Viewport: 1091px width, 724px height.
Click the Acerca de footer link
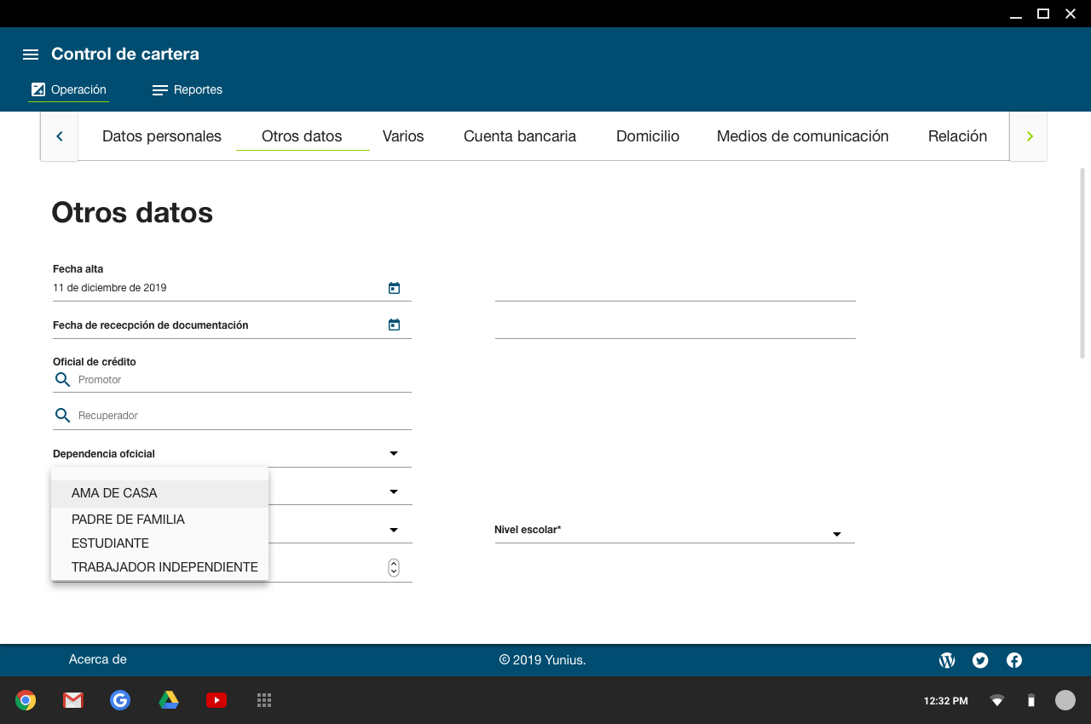click(98, 659)
